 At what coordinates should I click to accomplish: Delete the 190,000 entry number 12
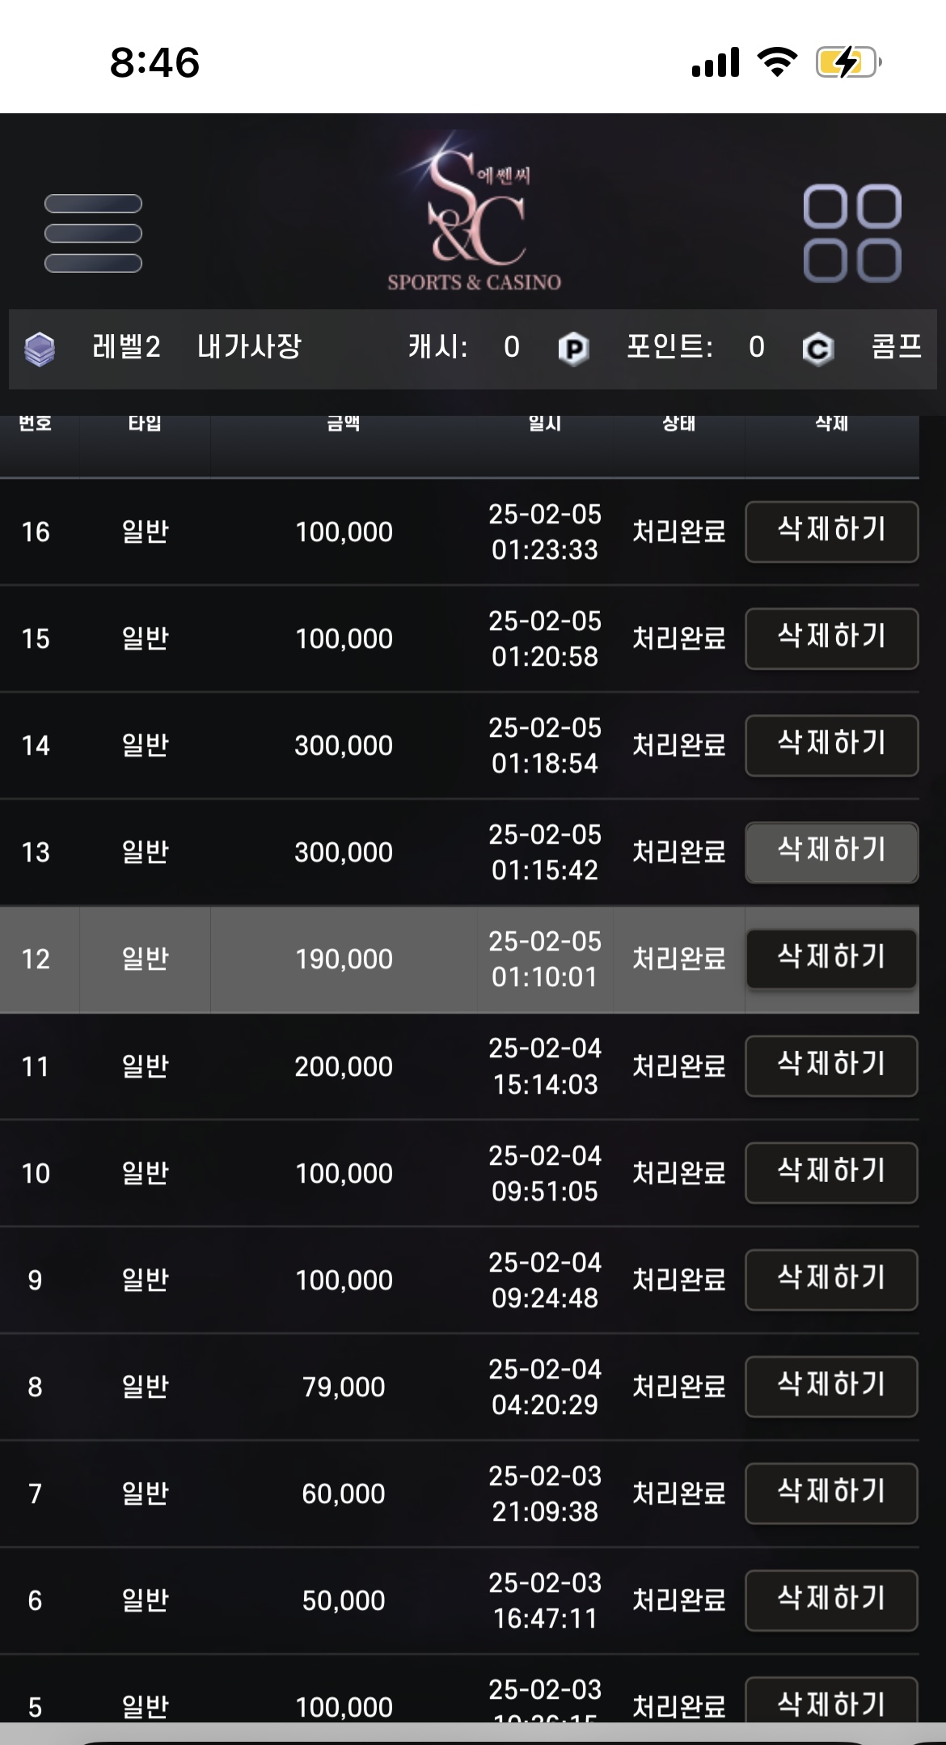click(x=831, y=959)
